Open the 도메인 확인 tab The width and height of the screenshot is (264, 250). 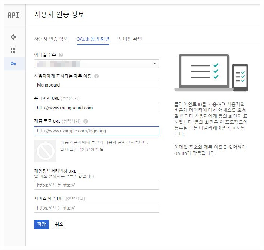click(130, 39)
